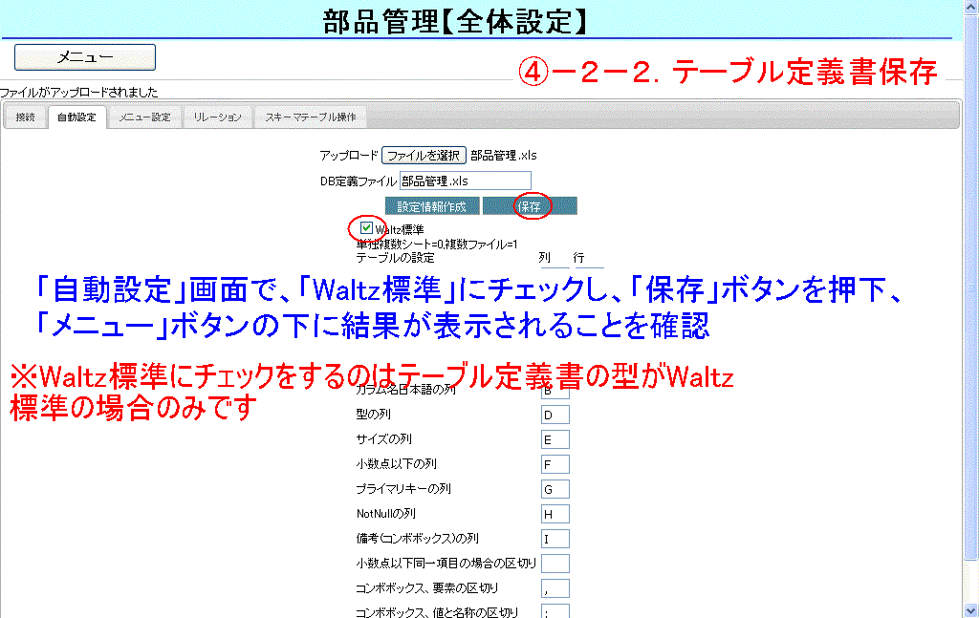Click the メニュー button

(84, 57)
